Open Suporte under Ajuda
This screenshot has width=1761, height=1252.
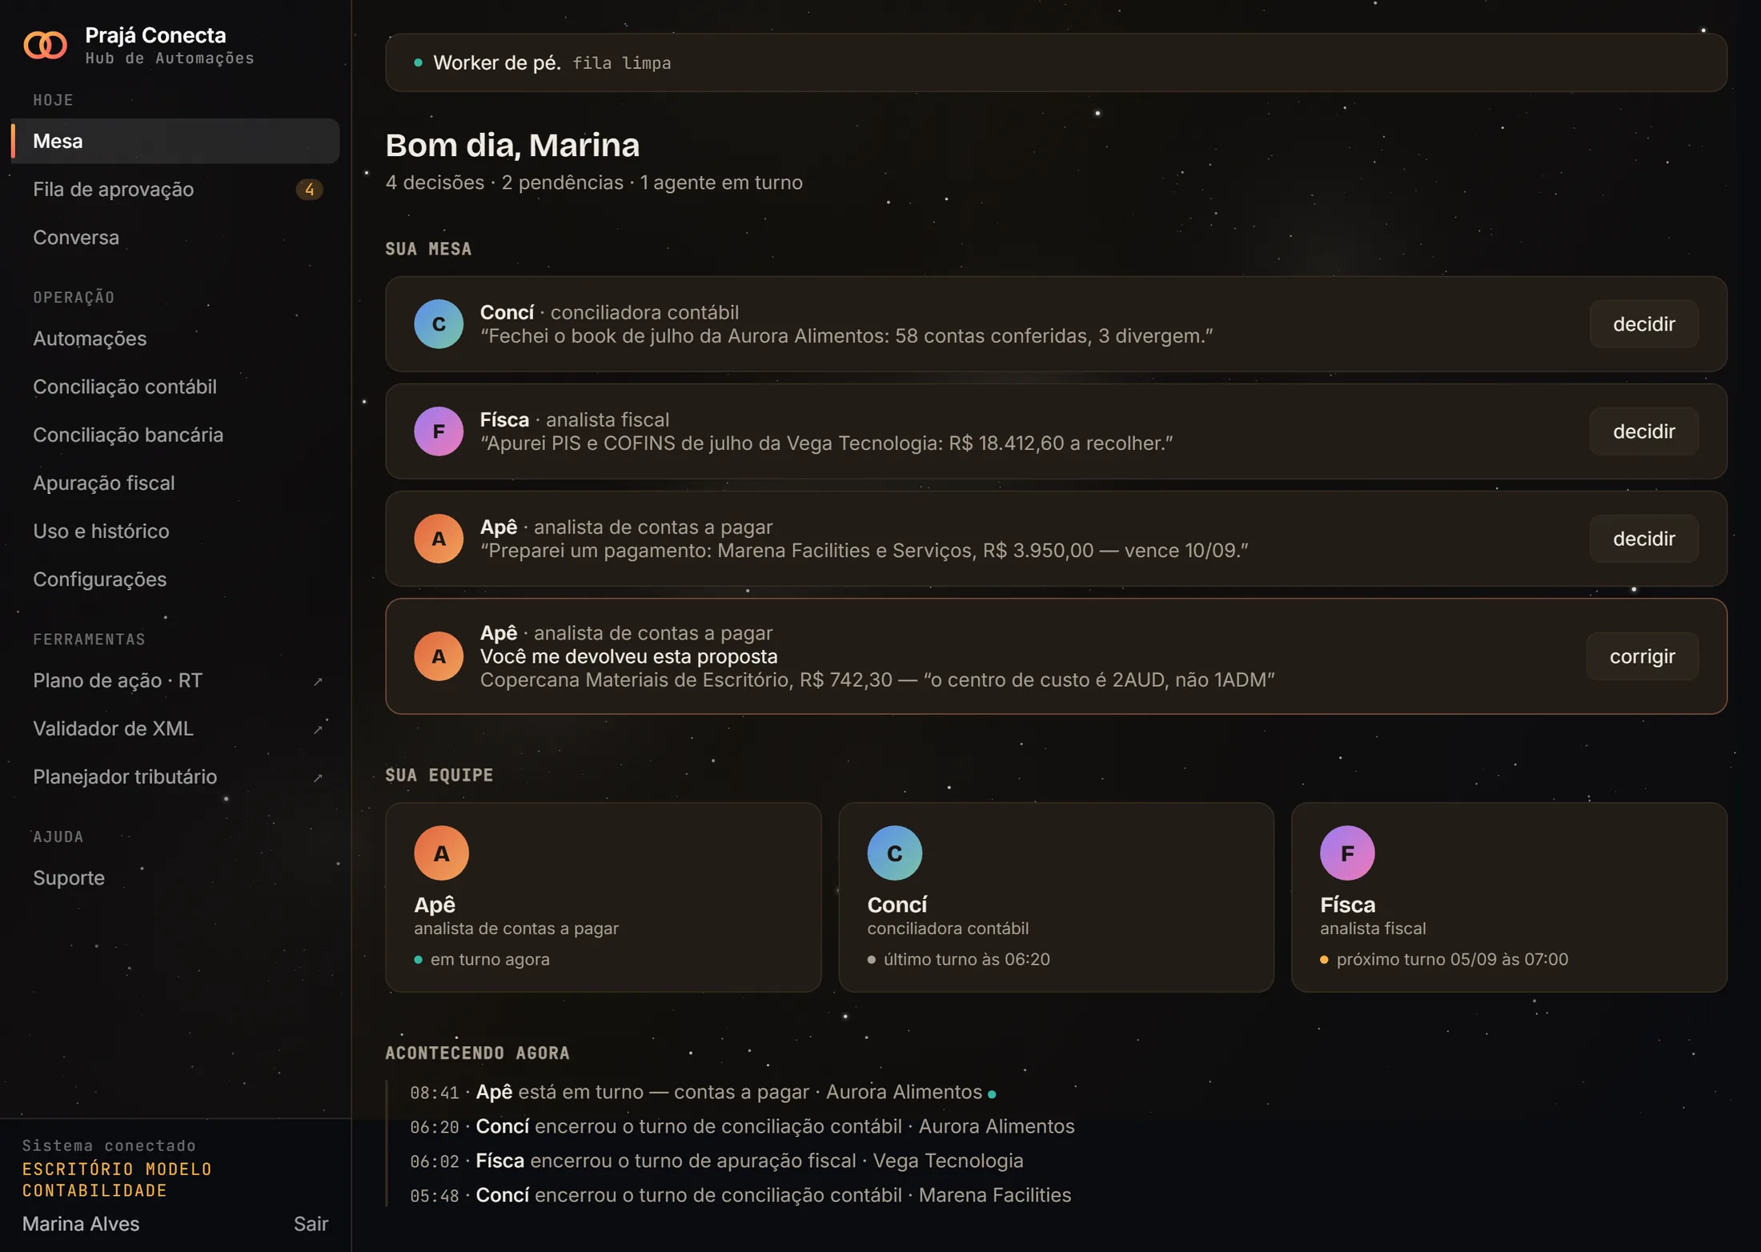coord(175,877)
